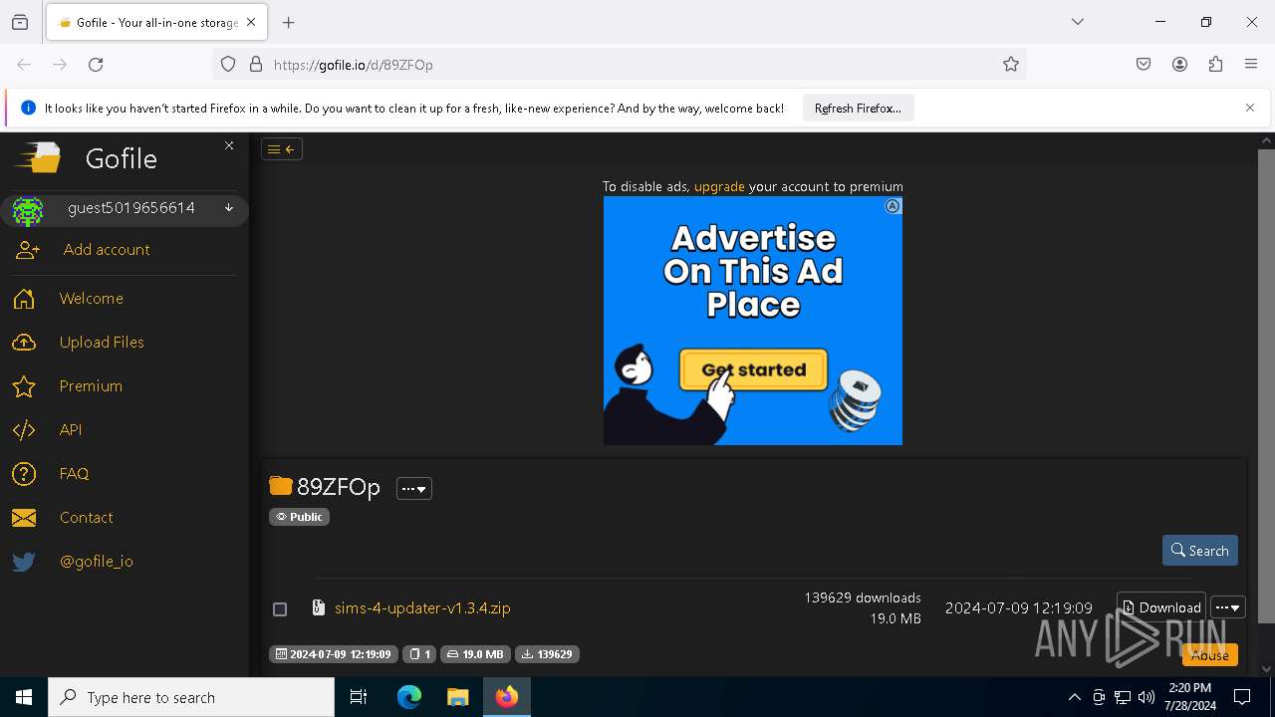Open the Firefox application hamburger menu

[1251, 65]
